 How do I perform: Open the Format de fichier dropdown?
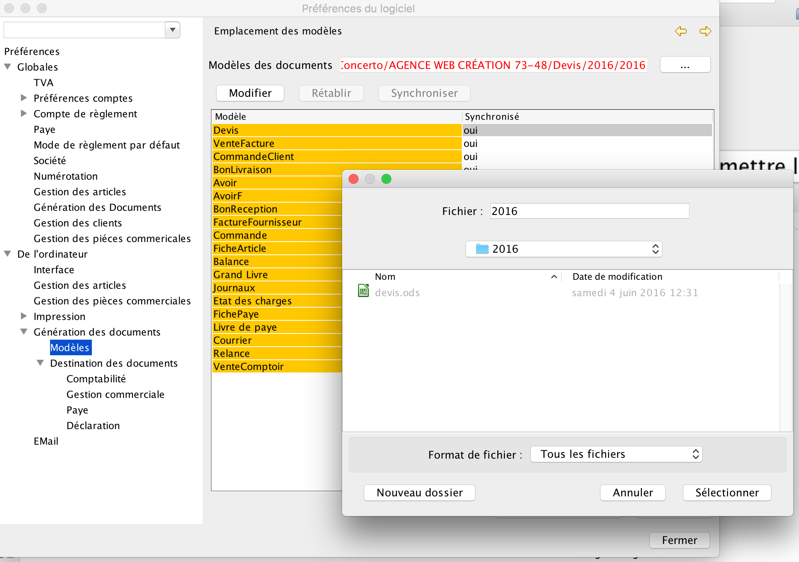coord(616,454)
